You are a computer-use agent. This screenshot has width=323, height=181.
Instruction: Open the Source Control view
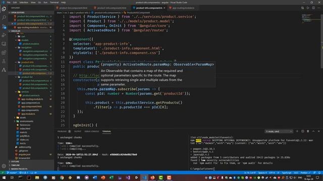4,27
